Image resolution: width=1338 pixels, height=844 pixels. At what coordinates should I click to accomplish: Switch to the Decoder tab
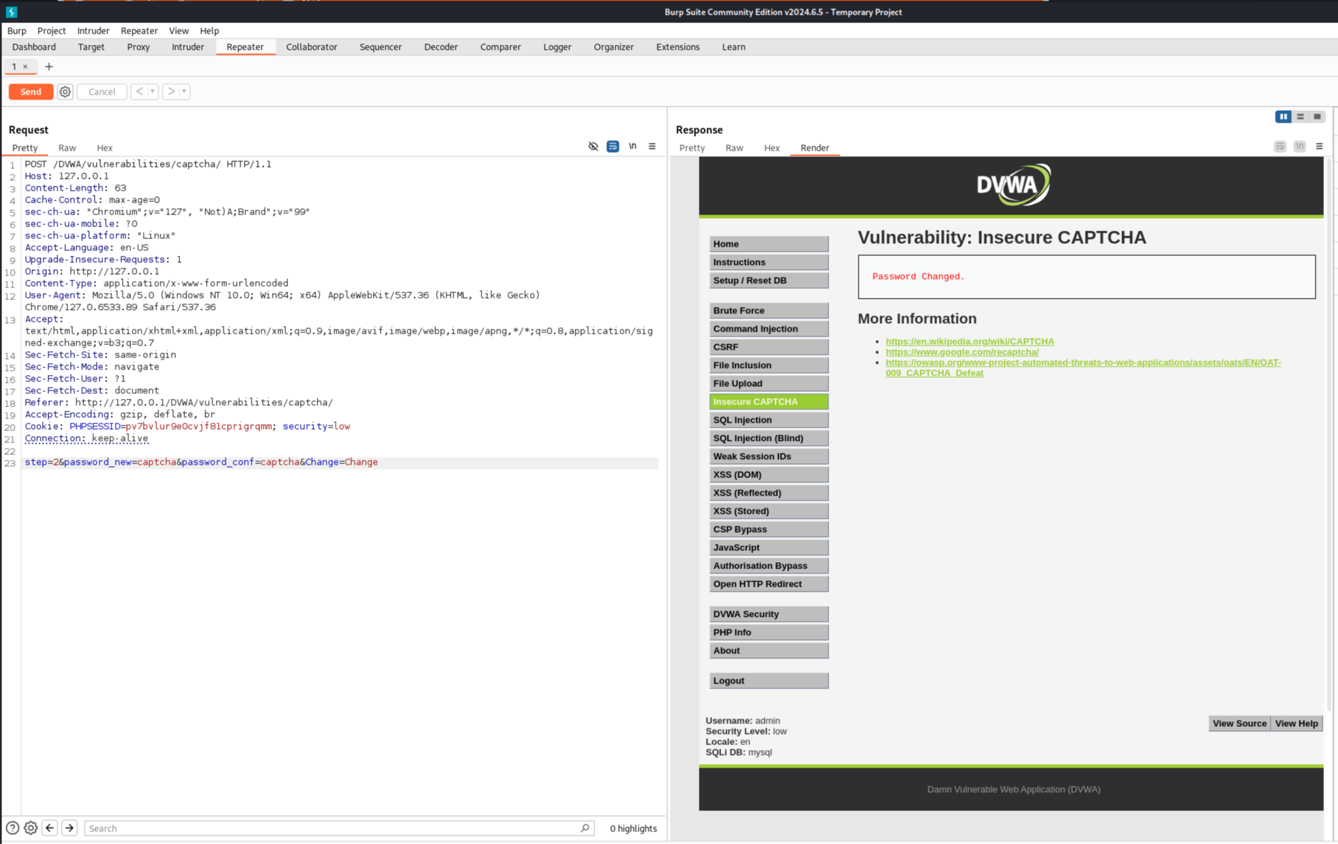pos(441,47)
